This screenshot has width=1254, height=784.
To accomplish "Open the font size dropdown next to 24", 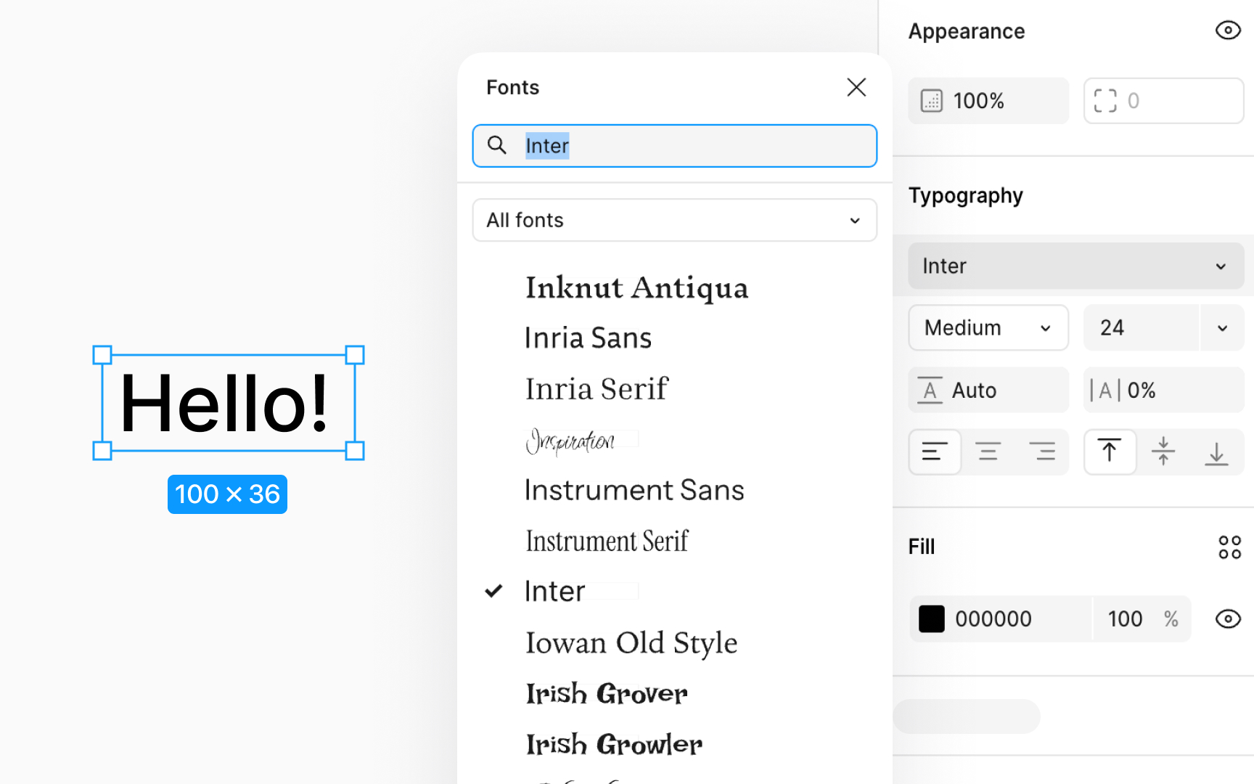I will point(1224,327).
